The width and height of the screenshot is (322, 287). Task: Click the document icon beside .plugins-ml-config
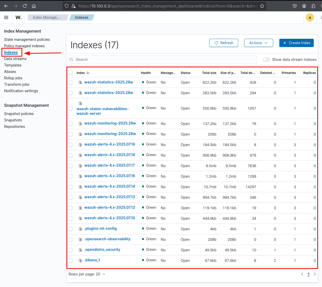[80, 229]
